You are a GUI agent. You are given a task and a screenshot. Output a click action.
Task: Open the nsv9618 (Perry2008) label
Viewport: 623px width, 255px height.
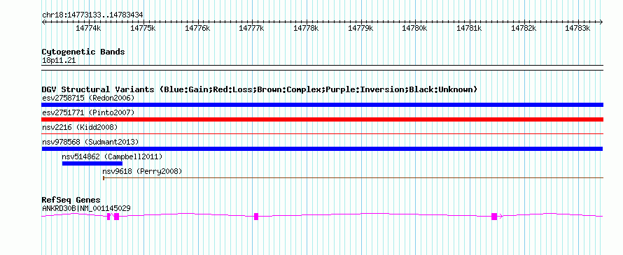coord(142,171)
